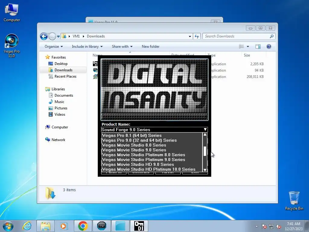Select Network in navigation pane

click(58, 140)
